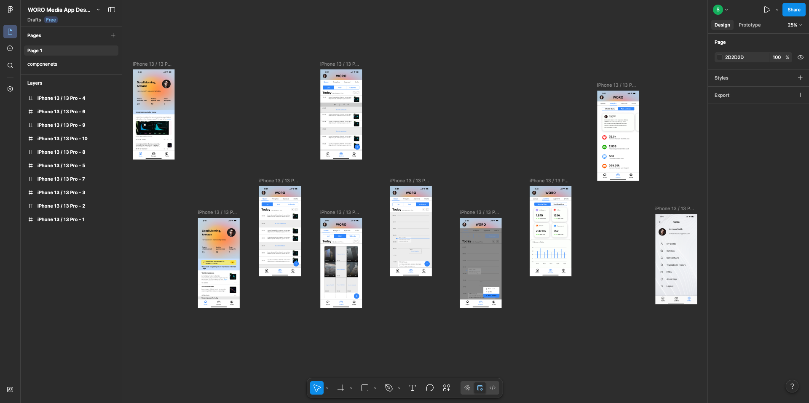
Task: Select the Text tool in the toolbar
Action: click(x=412, y=388)
